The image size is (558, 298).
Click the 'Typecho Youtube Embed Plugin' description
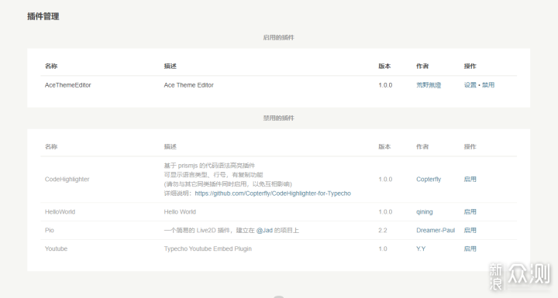[208, 249]
